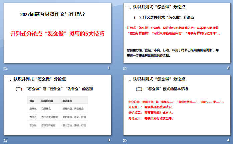This screenshot has height=144, width=233.
Task: Select slide 2 thumbnail about 什么是并列式
Action: 177,33
